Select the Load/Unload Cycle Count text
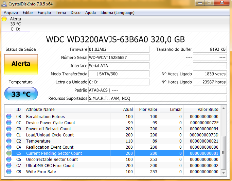Image resolution: width=232 pixels, height=181 pixels. click(50, 135)
